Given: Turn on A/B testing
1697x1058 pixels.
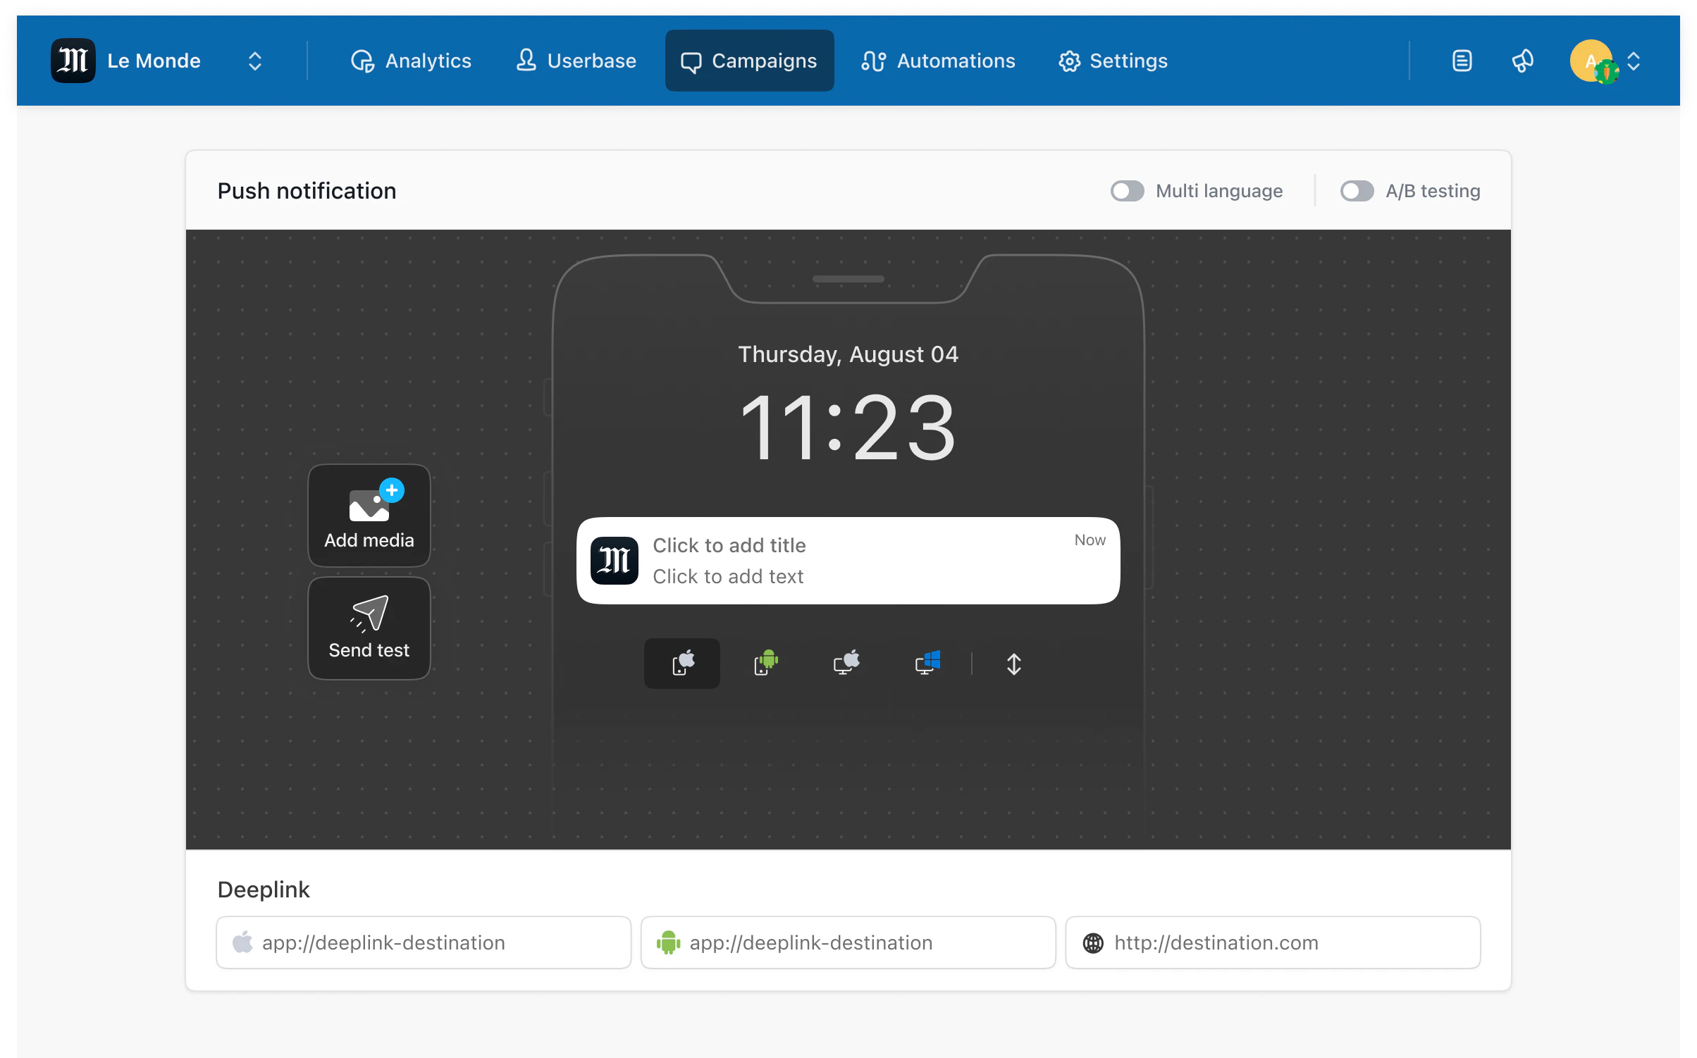Looking at the screenshot, I should 1357,190.
